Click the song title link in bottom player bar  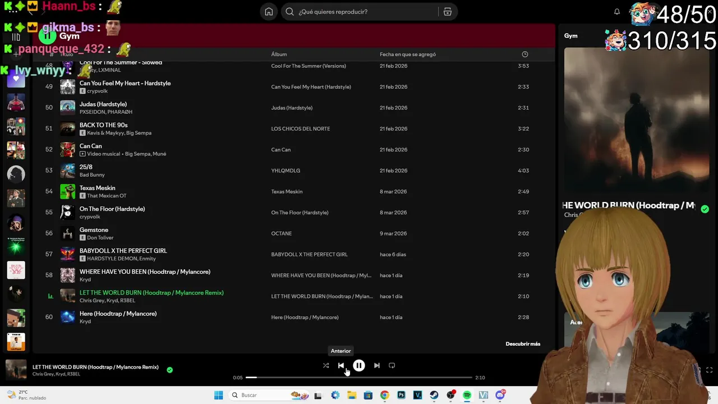95,367
